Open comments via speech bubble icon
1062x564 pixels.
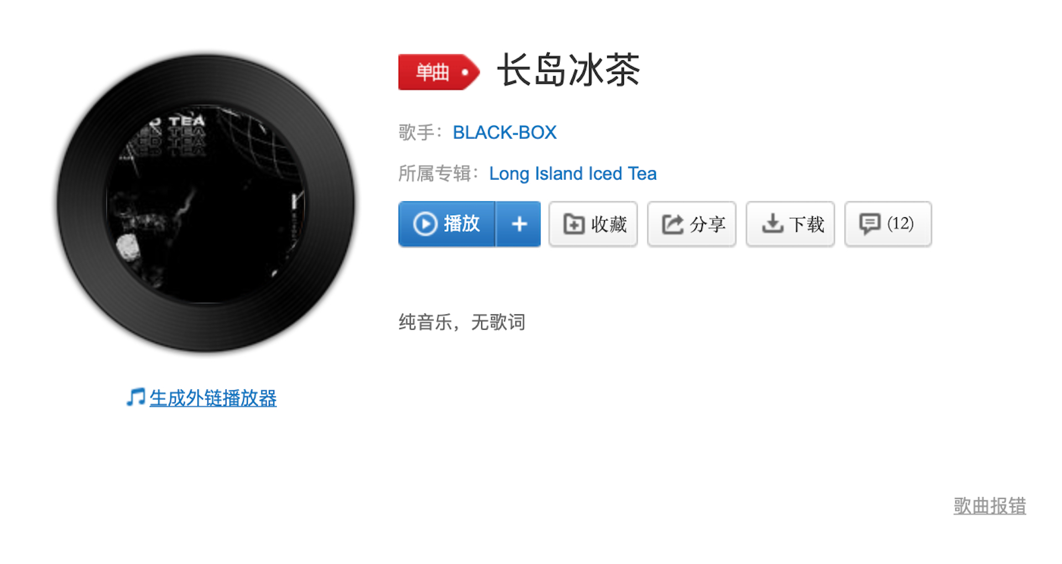tap(870, 224)
